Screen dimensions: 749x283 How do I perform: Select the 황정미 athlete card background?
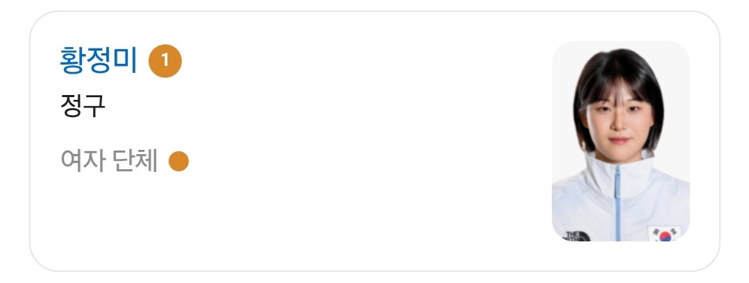pos(375,141)
